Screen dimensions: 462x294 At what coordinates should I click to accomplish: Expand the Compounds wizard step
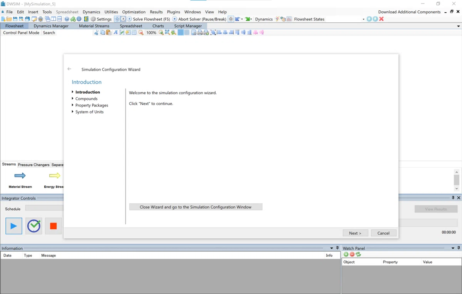(72, 99)
